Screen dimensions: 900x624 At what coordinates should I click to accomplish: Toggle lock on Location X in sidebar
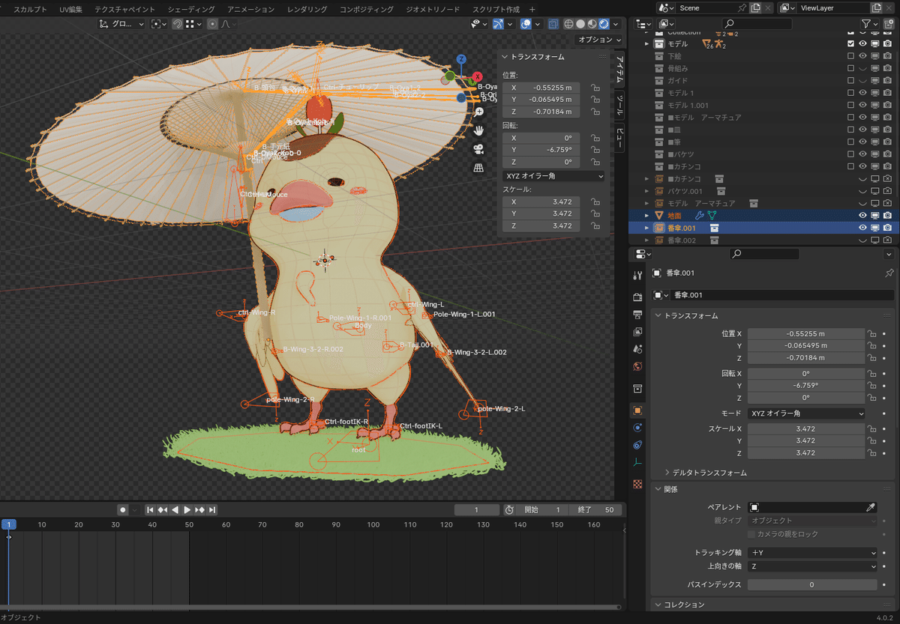(595, 88)
